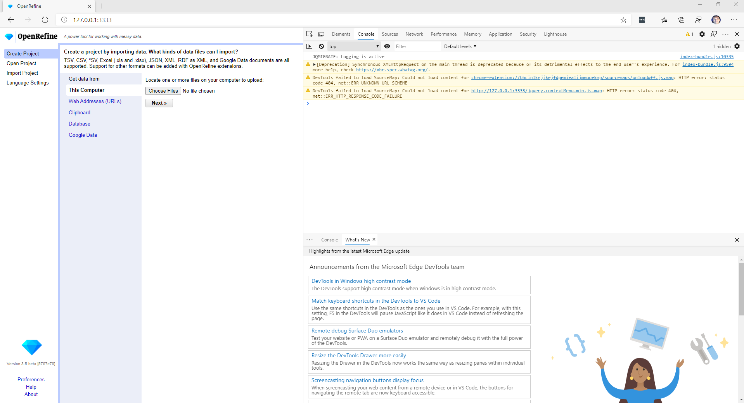The height and width of the screenshot is (403, 744).
Task: Click the console Filter input field
Action: 417,46
